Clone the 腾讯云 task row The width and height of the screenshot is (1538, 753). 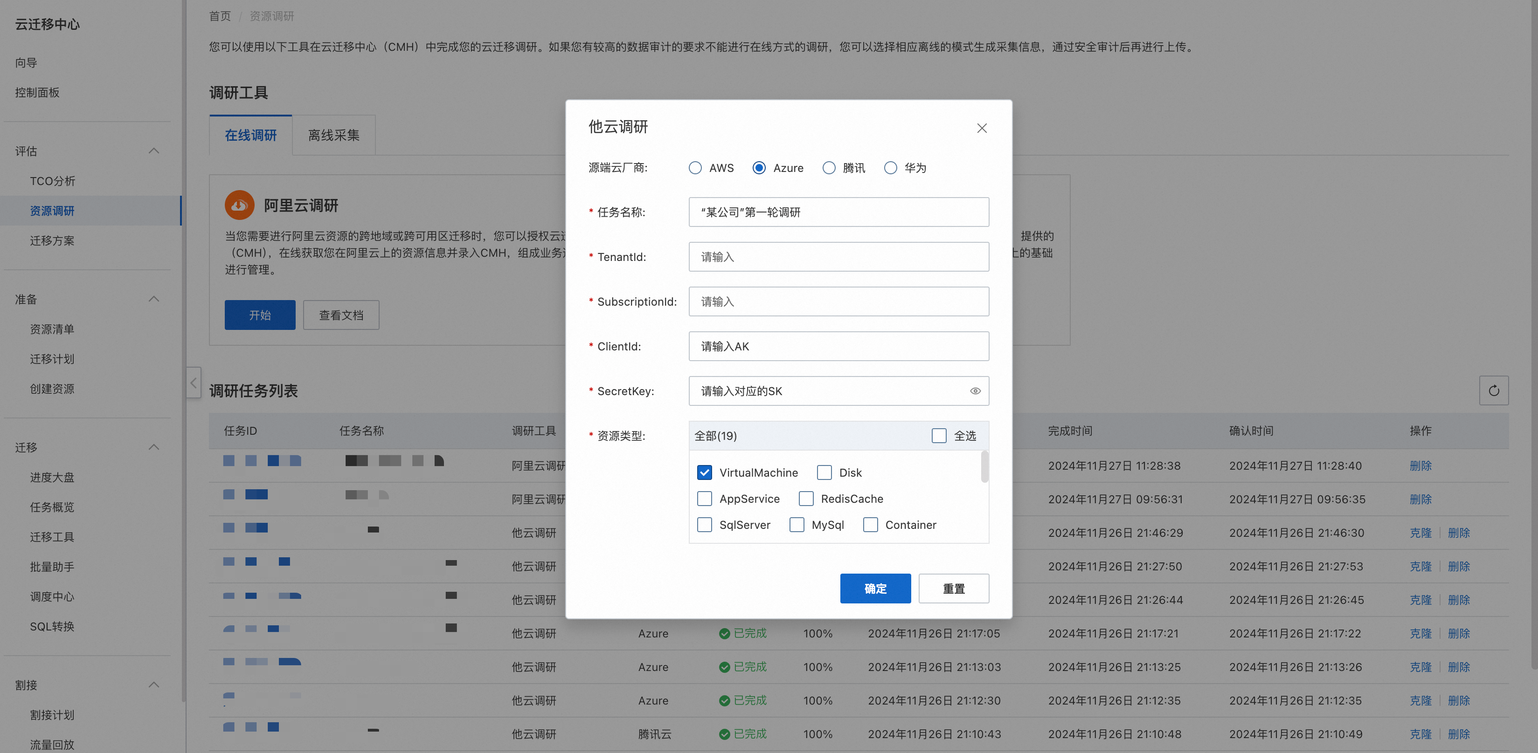coord(1420,734)
